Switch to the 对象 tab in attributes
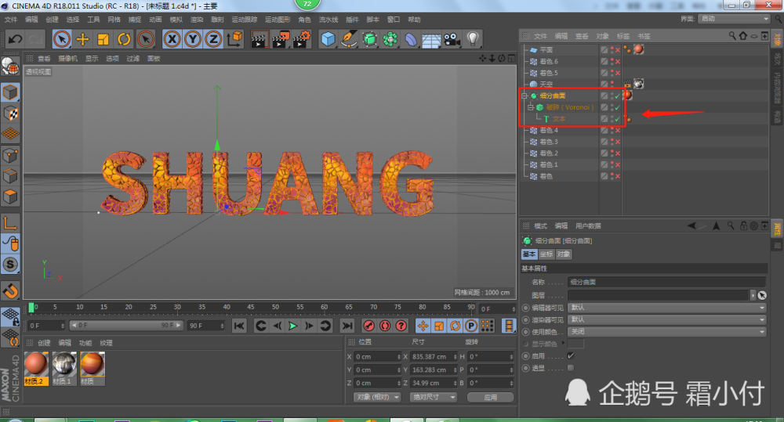 pos(564,254)
